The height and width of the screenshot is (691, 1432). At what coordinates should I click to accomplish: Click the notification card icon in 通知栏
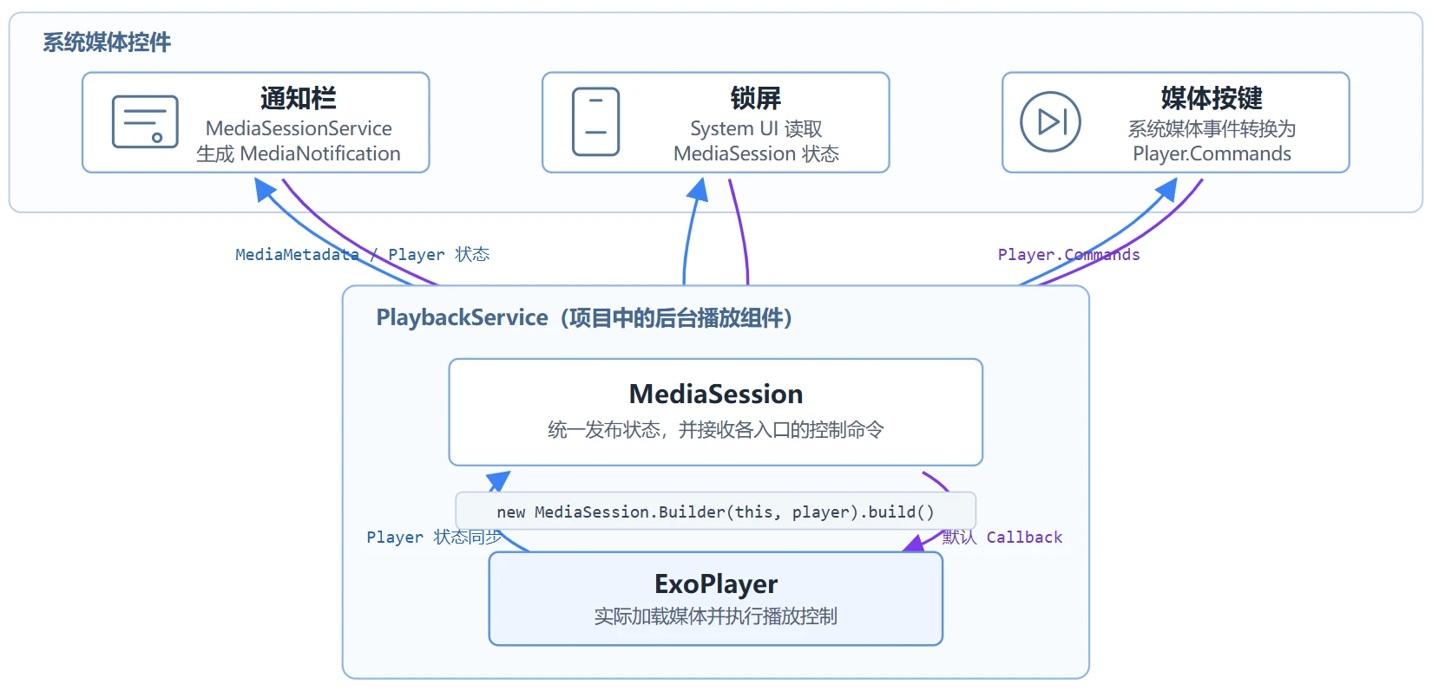(x=145, y=122)
